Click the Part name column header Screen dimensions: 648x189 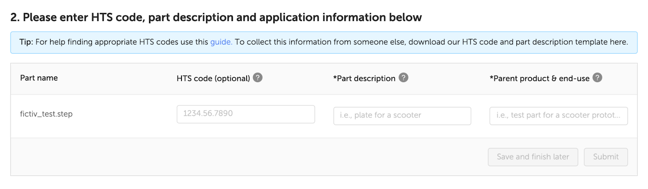click(39, 78)
